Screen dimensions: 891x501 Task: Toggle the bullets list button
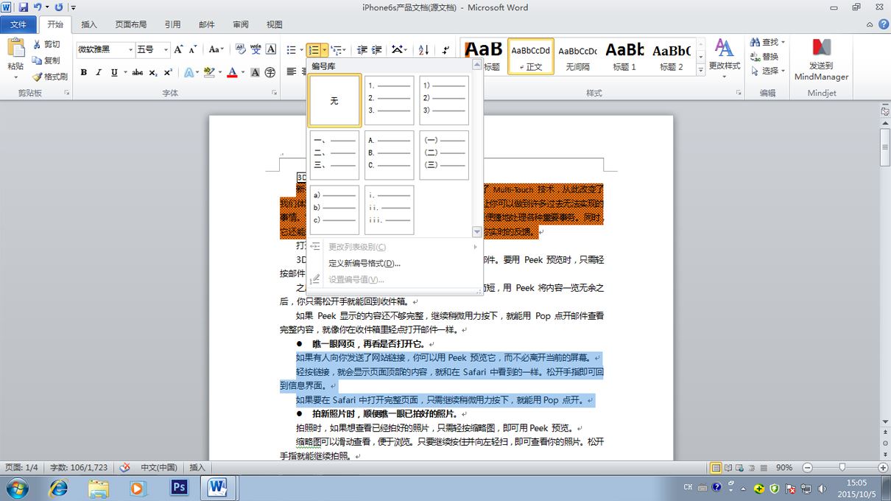pos(291,50)
